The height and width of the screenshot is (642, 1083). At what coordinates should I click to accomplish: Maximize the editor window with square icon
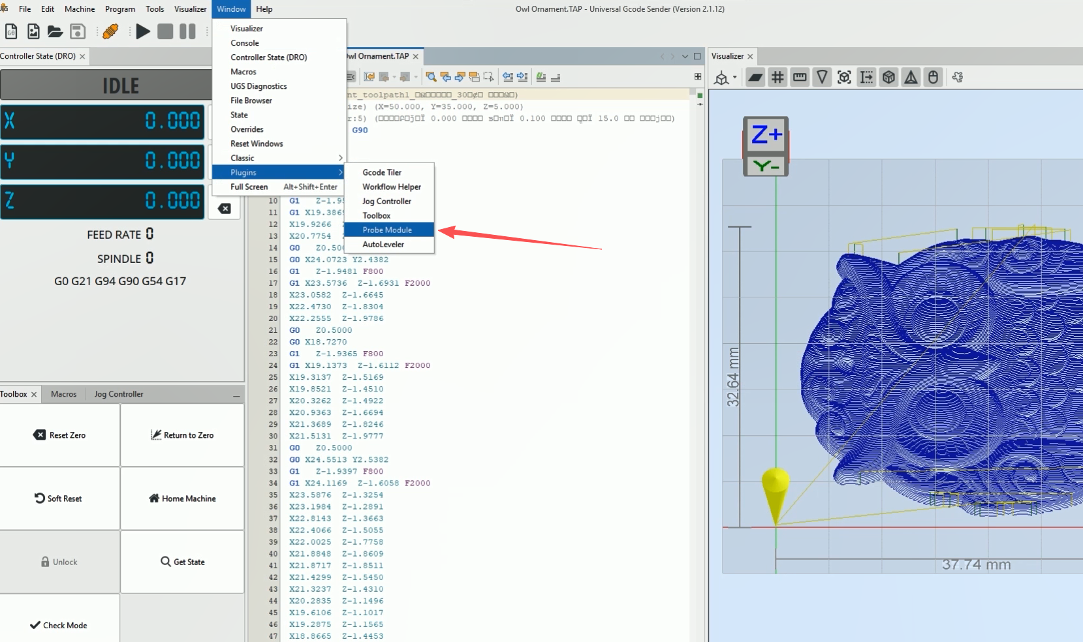coord(697,56)
